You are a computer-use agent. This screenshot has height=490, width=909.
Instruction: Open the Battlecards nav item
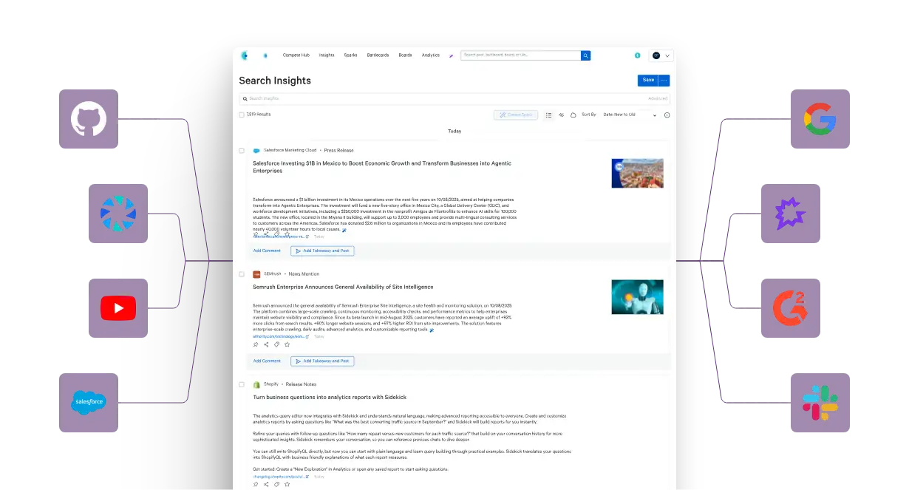(x=378, y=55)
